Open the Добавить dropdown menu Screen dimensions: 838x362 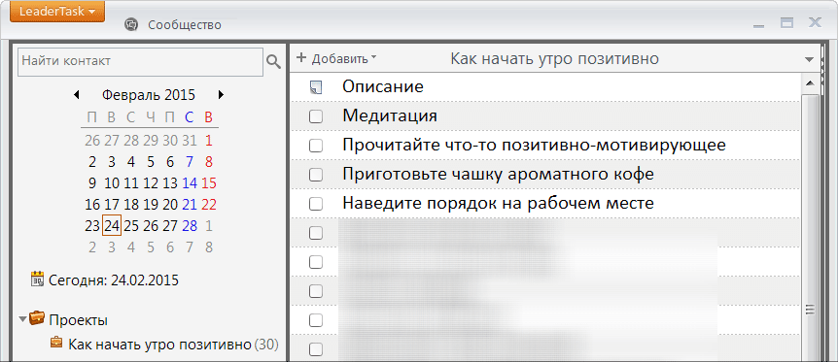tap(336, 58)
